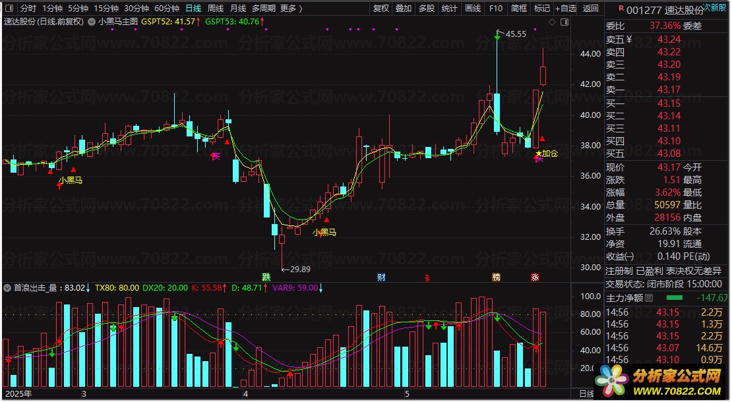This screenshot has height=402, width=732.
Task: Expand the 首浪出击_量 sub-indicator dropdown
Action: (7, 288)
